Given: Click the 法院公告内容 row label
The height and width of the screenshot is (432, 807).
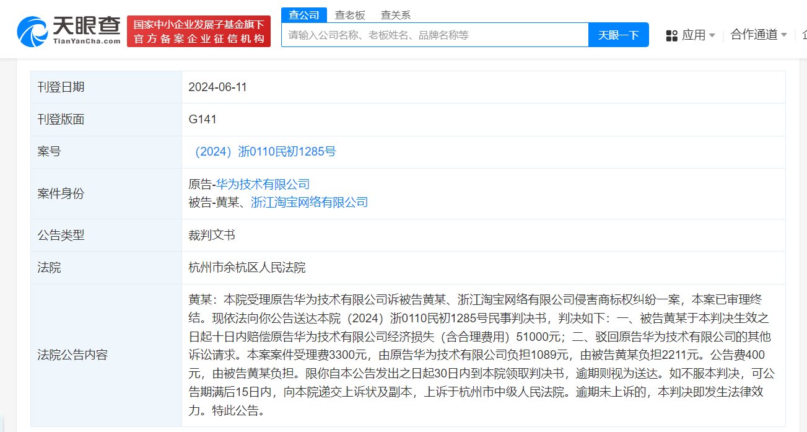Looking at the screenshot, I should pos(72,355).
